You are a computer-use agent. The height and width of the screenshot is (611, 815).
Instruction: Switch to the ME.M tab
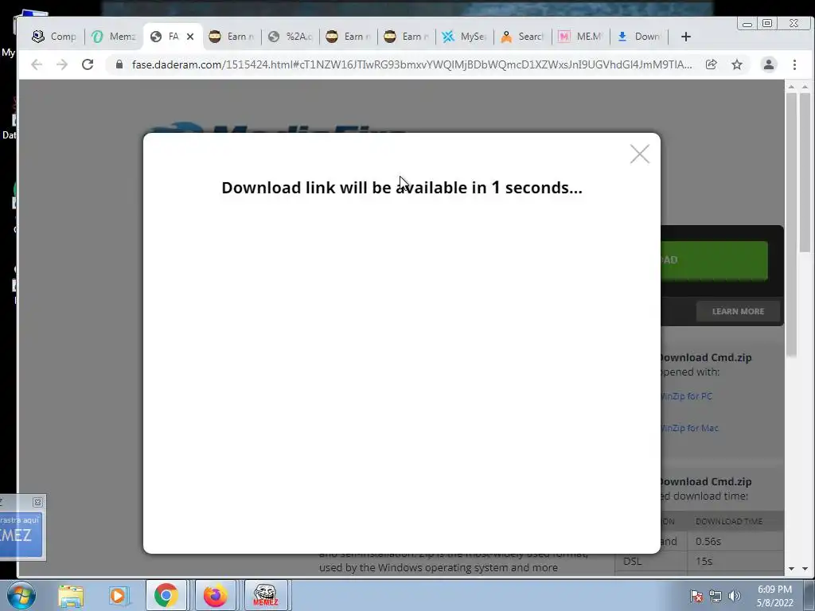point(580,37)
